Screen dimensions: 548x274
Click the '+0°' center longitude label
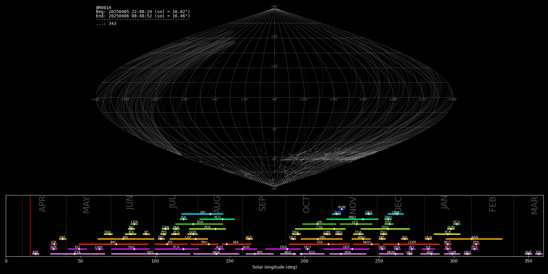(274, 100)
